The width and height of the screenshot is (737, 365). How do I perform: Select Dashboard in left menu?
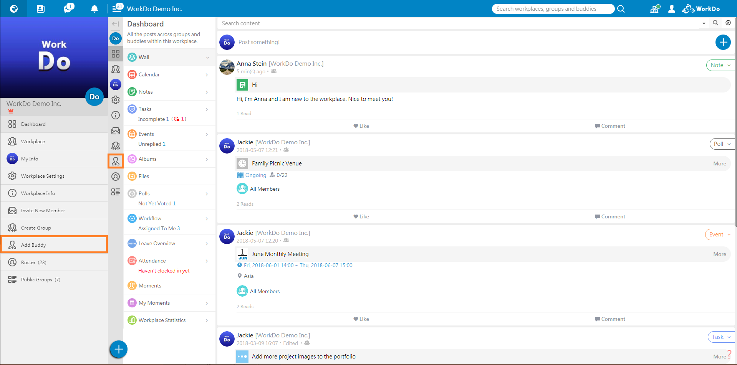point(54,124)
